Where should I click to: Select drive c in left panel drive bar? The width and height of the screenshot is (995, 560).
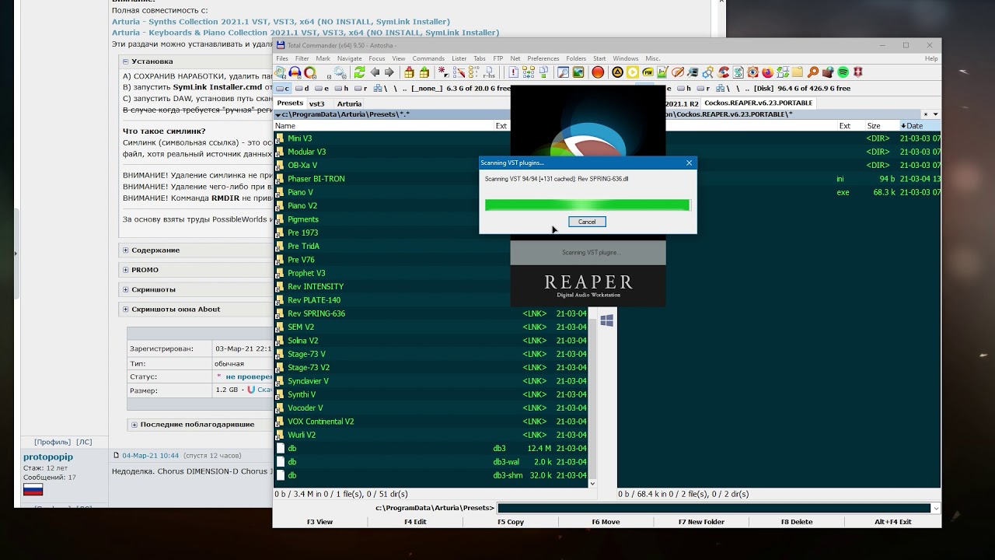coord(282,88)
